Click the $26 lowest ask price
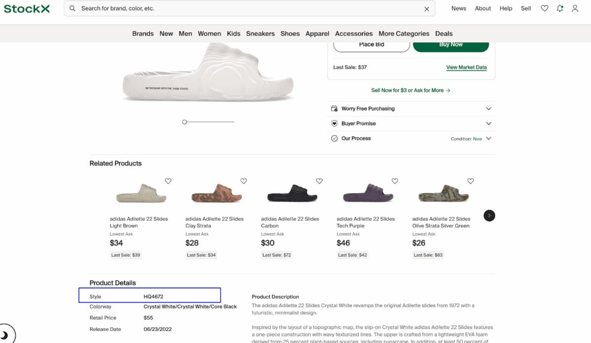This screenshot has height=343, width=591. (419, 243)
